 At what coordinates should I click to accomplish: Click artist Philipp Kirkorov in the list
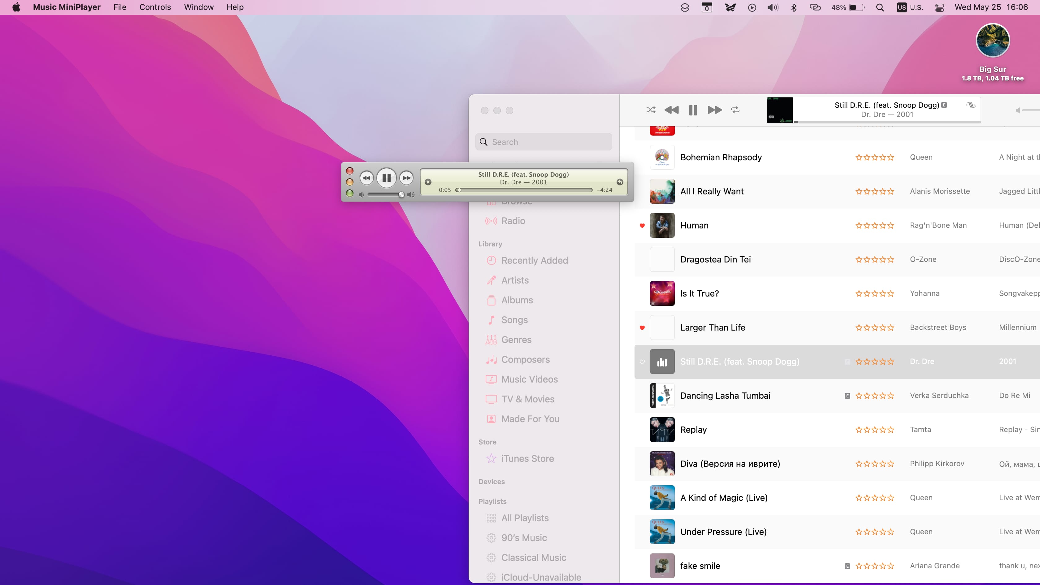(x=937, y=463)
